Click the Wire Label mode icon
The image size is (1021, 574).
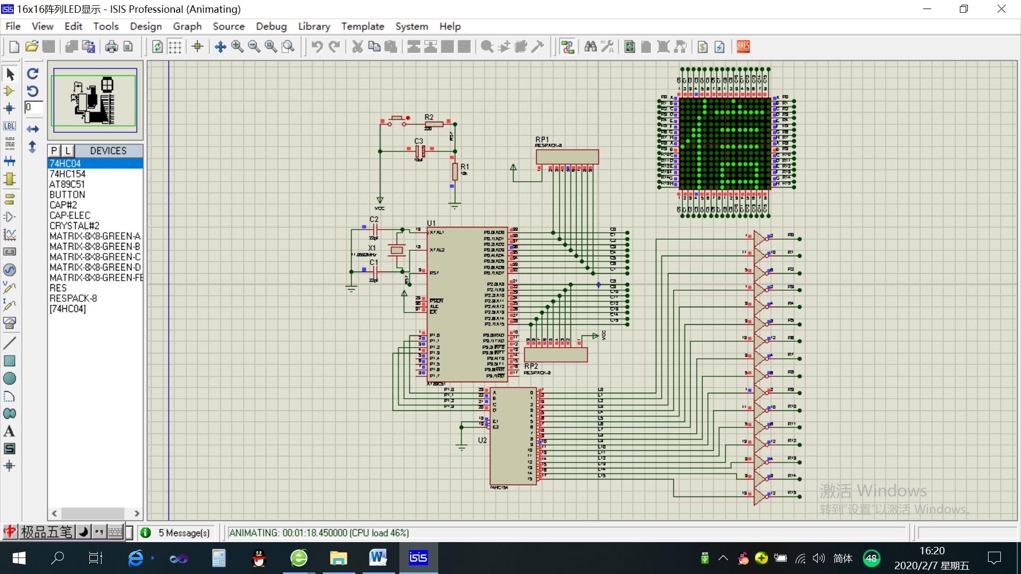tap(9, 126)
